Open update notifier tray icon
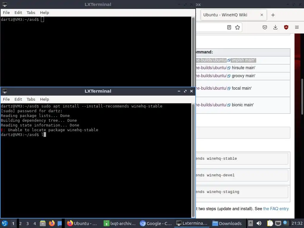 click(x=285, y=223)
